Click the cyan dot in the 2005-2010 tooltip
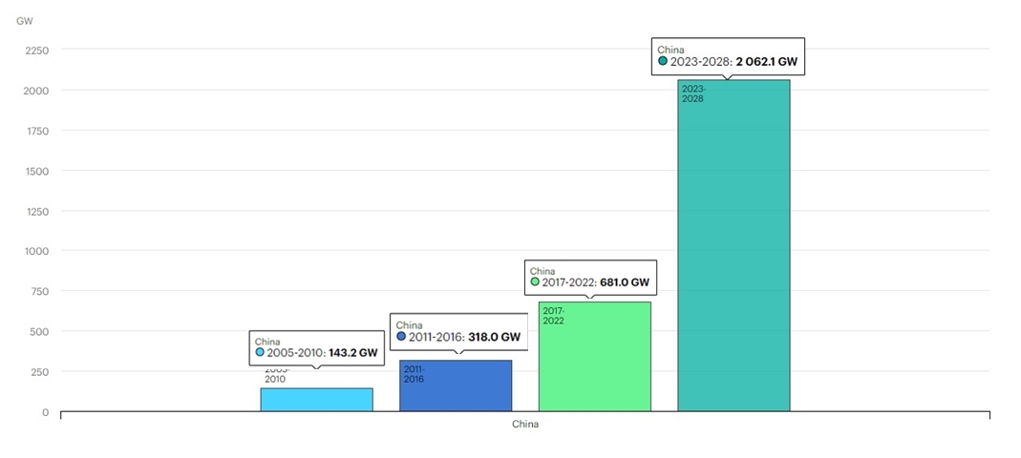This screenshot has width=1021, height=458. click(x=260, y=353)
